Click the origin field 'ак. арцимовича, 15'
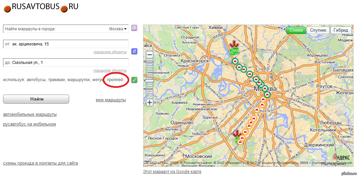The width and height of the screenshot is (357, 176). click(66, 44)
